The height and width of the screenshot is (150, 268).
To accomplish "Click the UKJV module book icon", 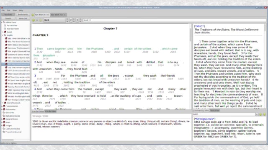I will click(x=6, y=90).
